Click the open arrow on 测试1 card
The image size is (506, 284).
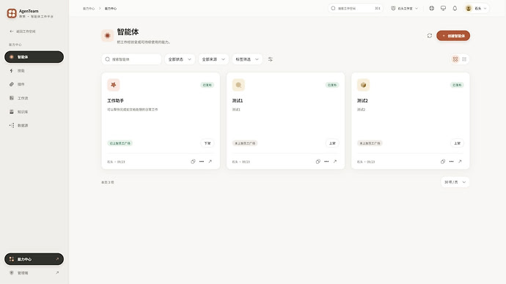coord(335,162)
